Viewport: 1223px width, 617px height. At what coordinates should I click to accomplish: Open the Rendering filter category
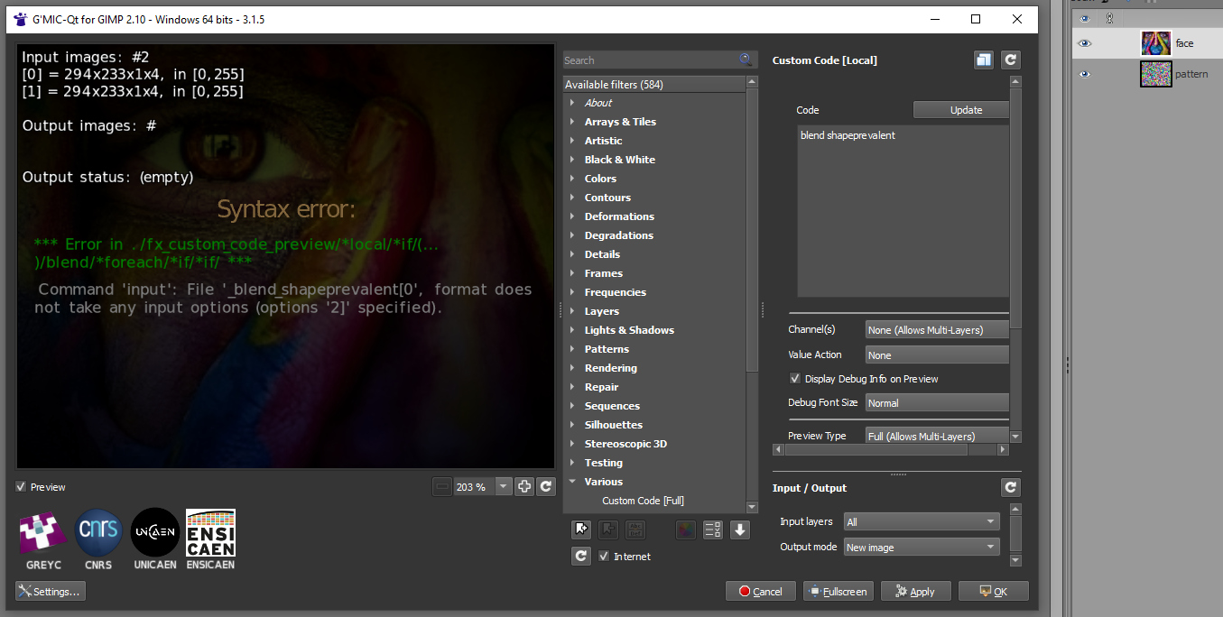pyautogui.click(x=610, y=368)
